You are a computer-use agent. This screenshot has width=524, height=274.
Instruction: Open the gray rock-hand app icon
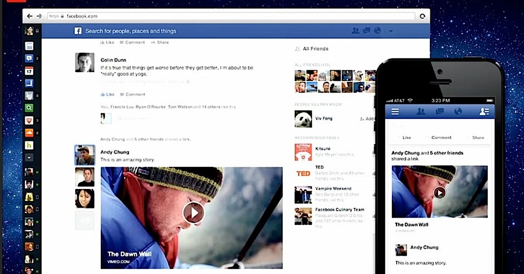coord(29,96)
